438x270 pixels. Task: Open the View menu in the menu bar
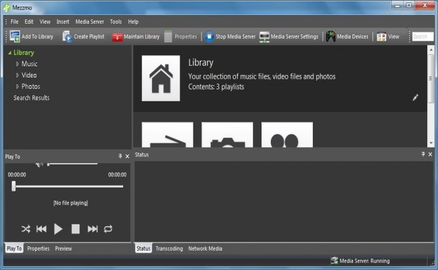(x=45, y=22)
